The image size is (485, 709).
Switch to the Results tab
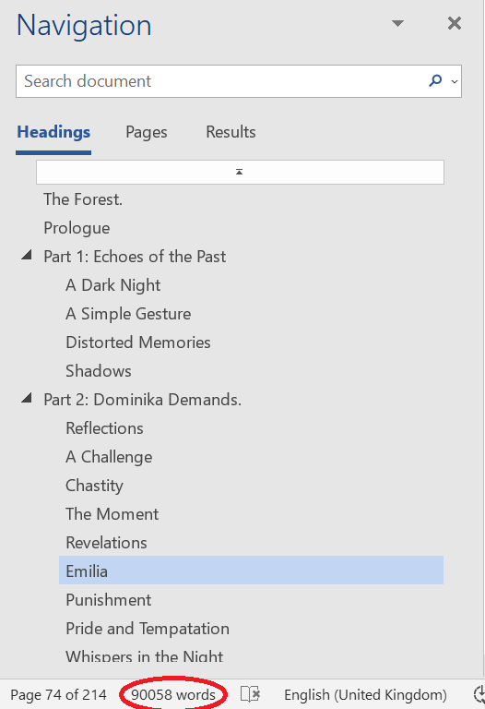pyautogui.click(x=231, y=132)
